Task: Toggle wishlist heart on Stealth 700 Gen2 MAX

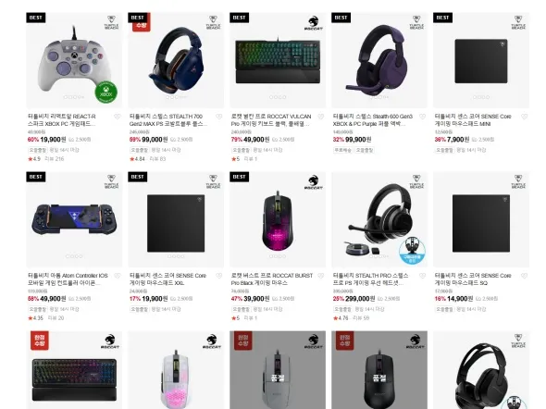Action: (x=219, y=117)
